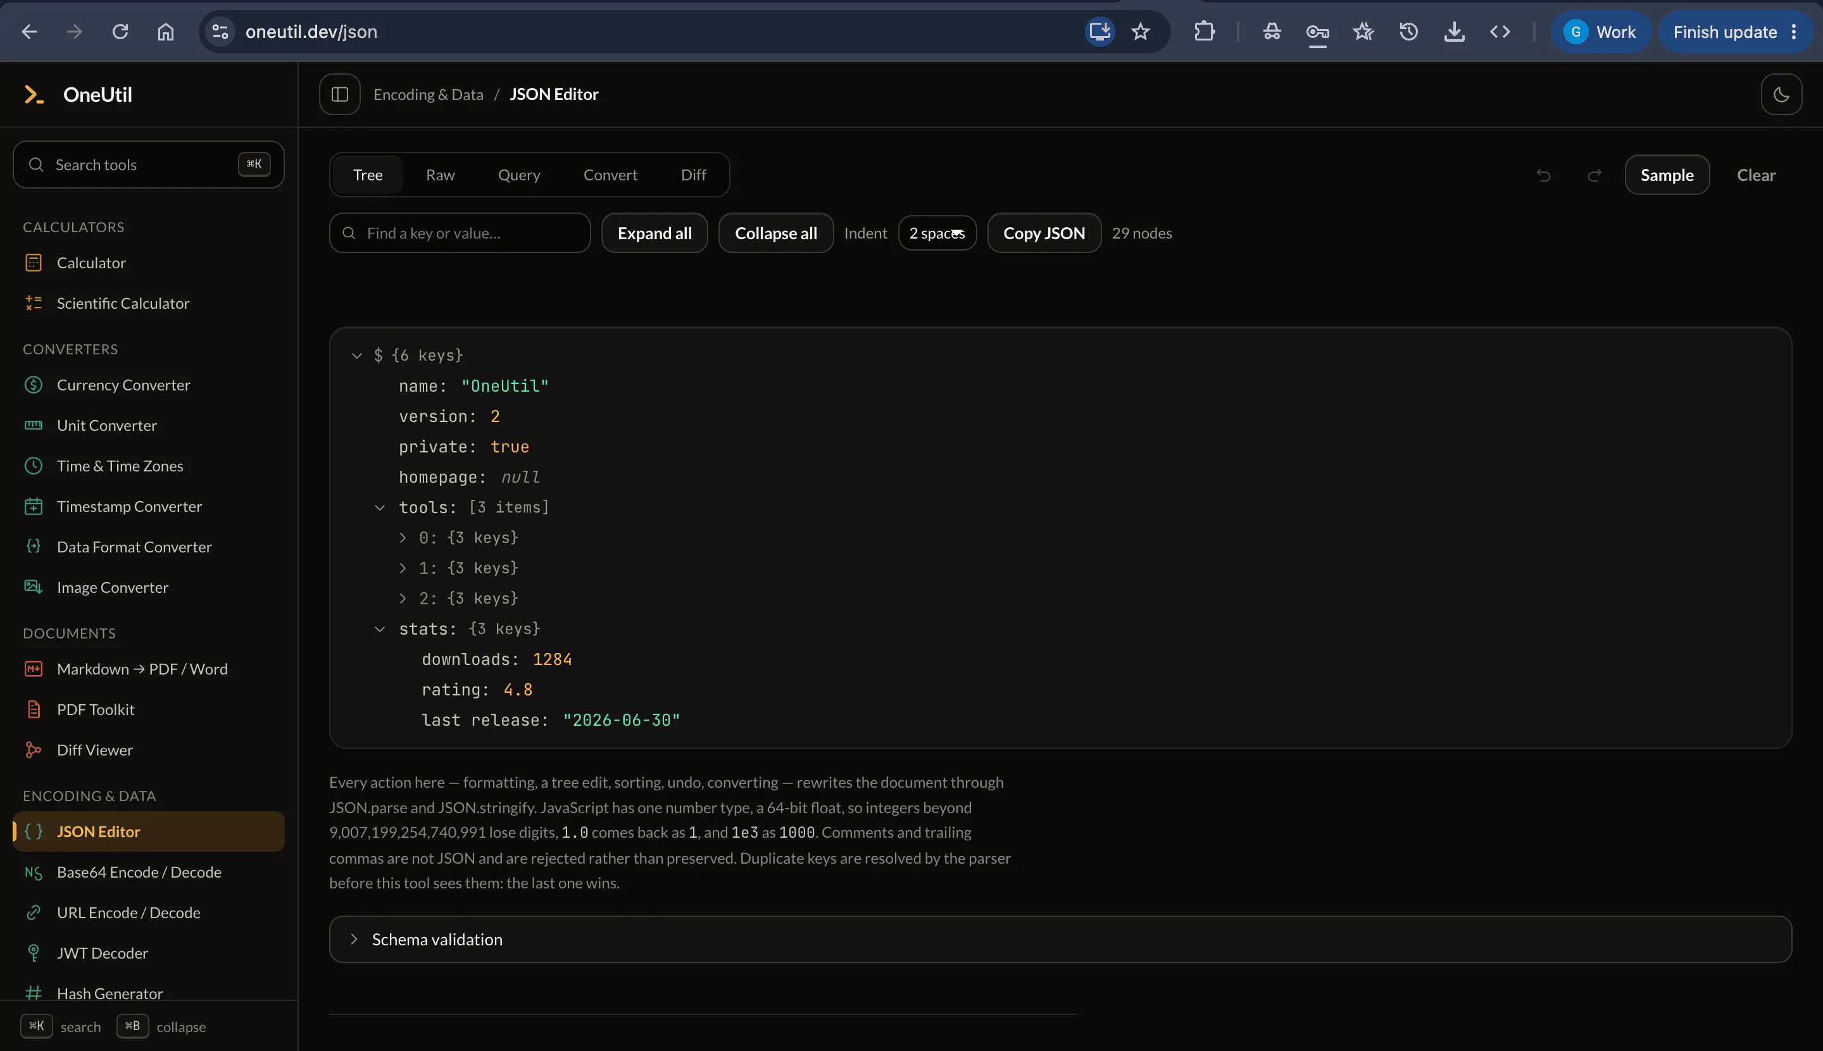Click Expand all button
The width and height of the screenshot is (1823, 1051).
point(654,233)
